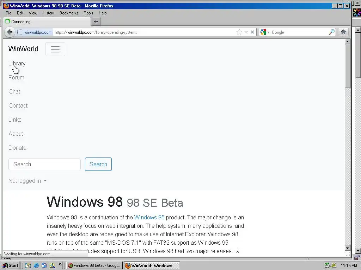361x270 pixels.
Task: Open the Contact link
Action: click(18, 105)
